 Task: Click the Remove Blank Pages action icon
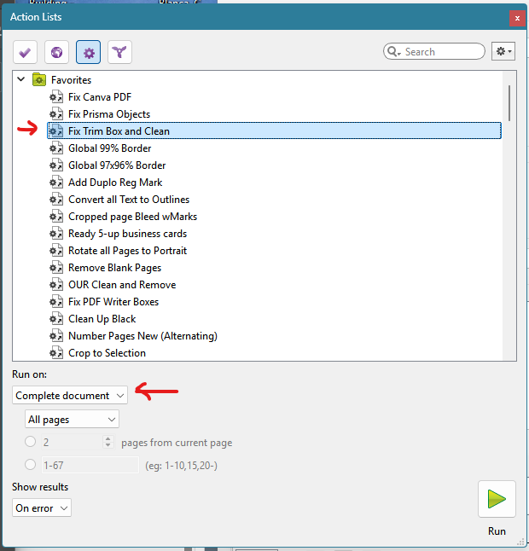point(56,267)
